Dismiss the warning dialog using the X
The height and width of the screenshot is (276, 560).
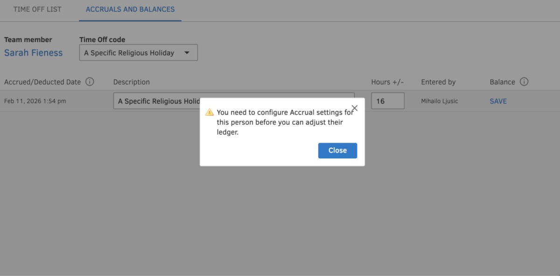[354, 108]
